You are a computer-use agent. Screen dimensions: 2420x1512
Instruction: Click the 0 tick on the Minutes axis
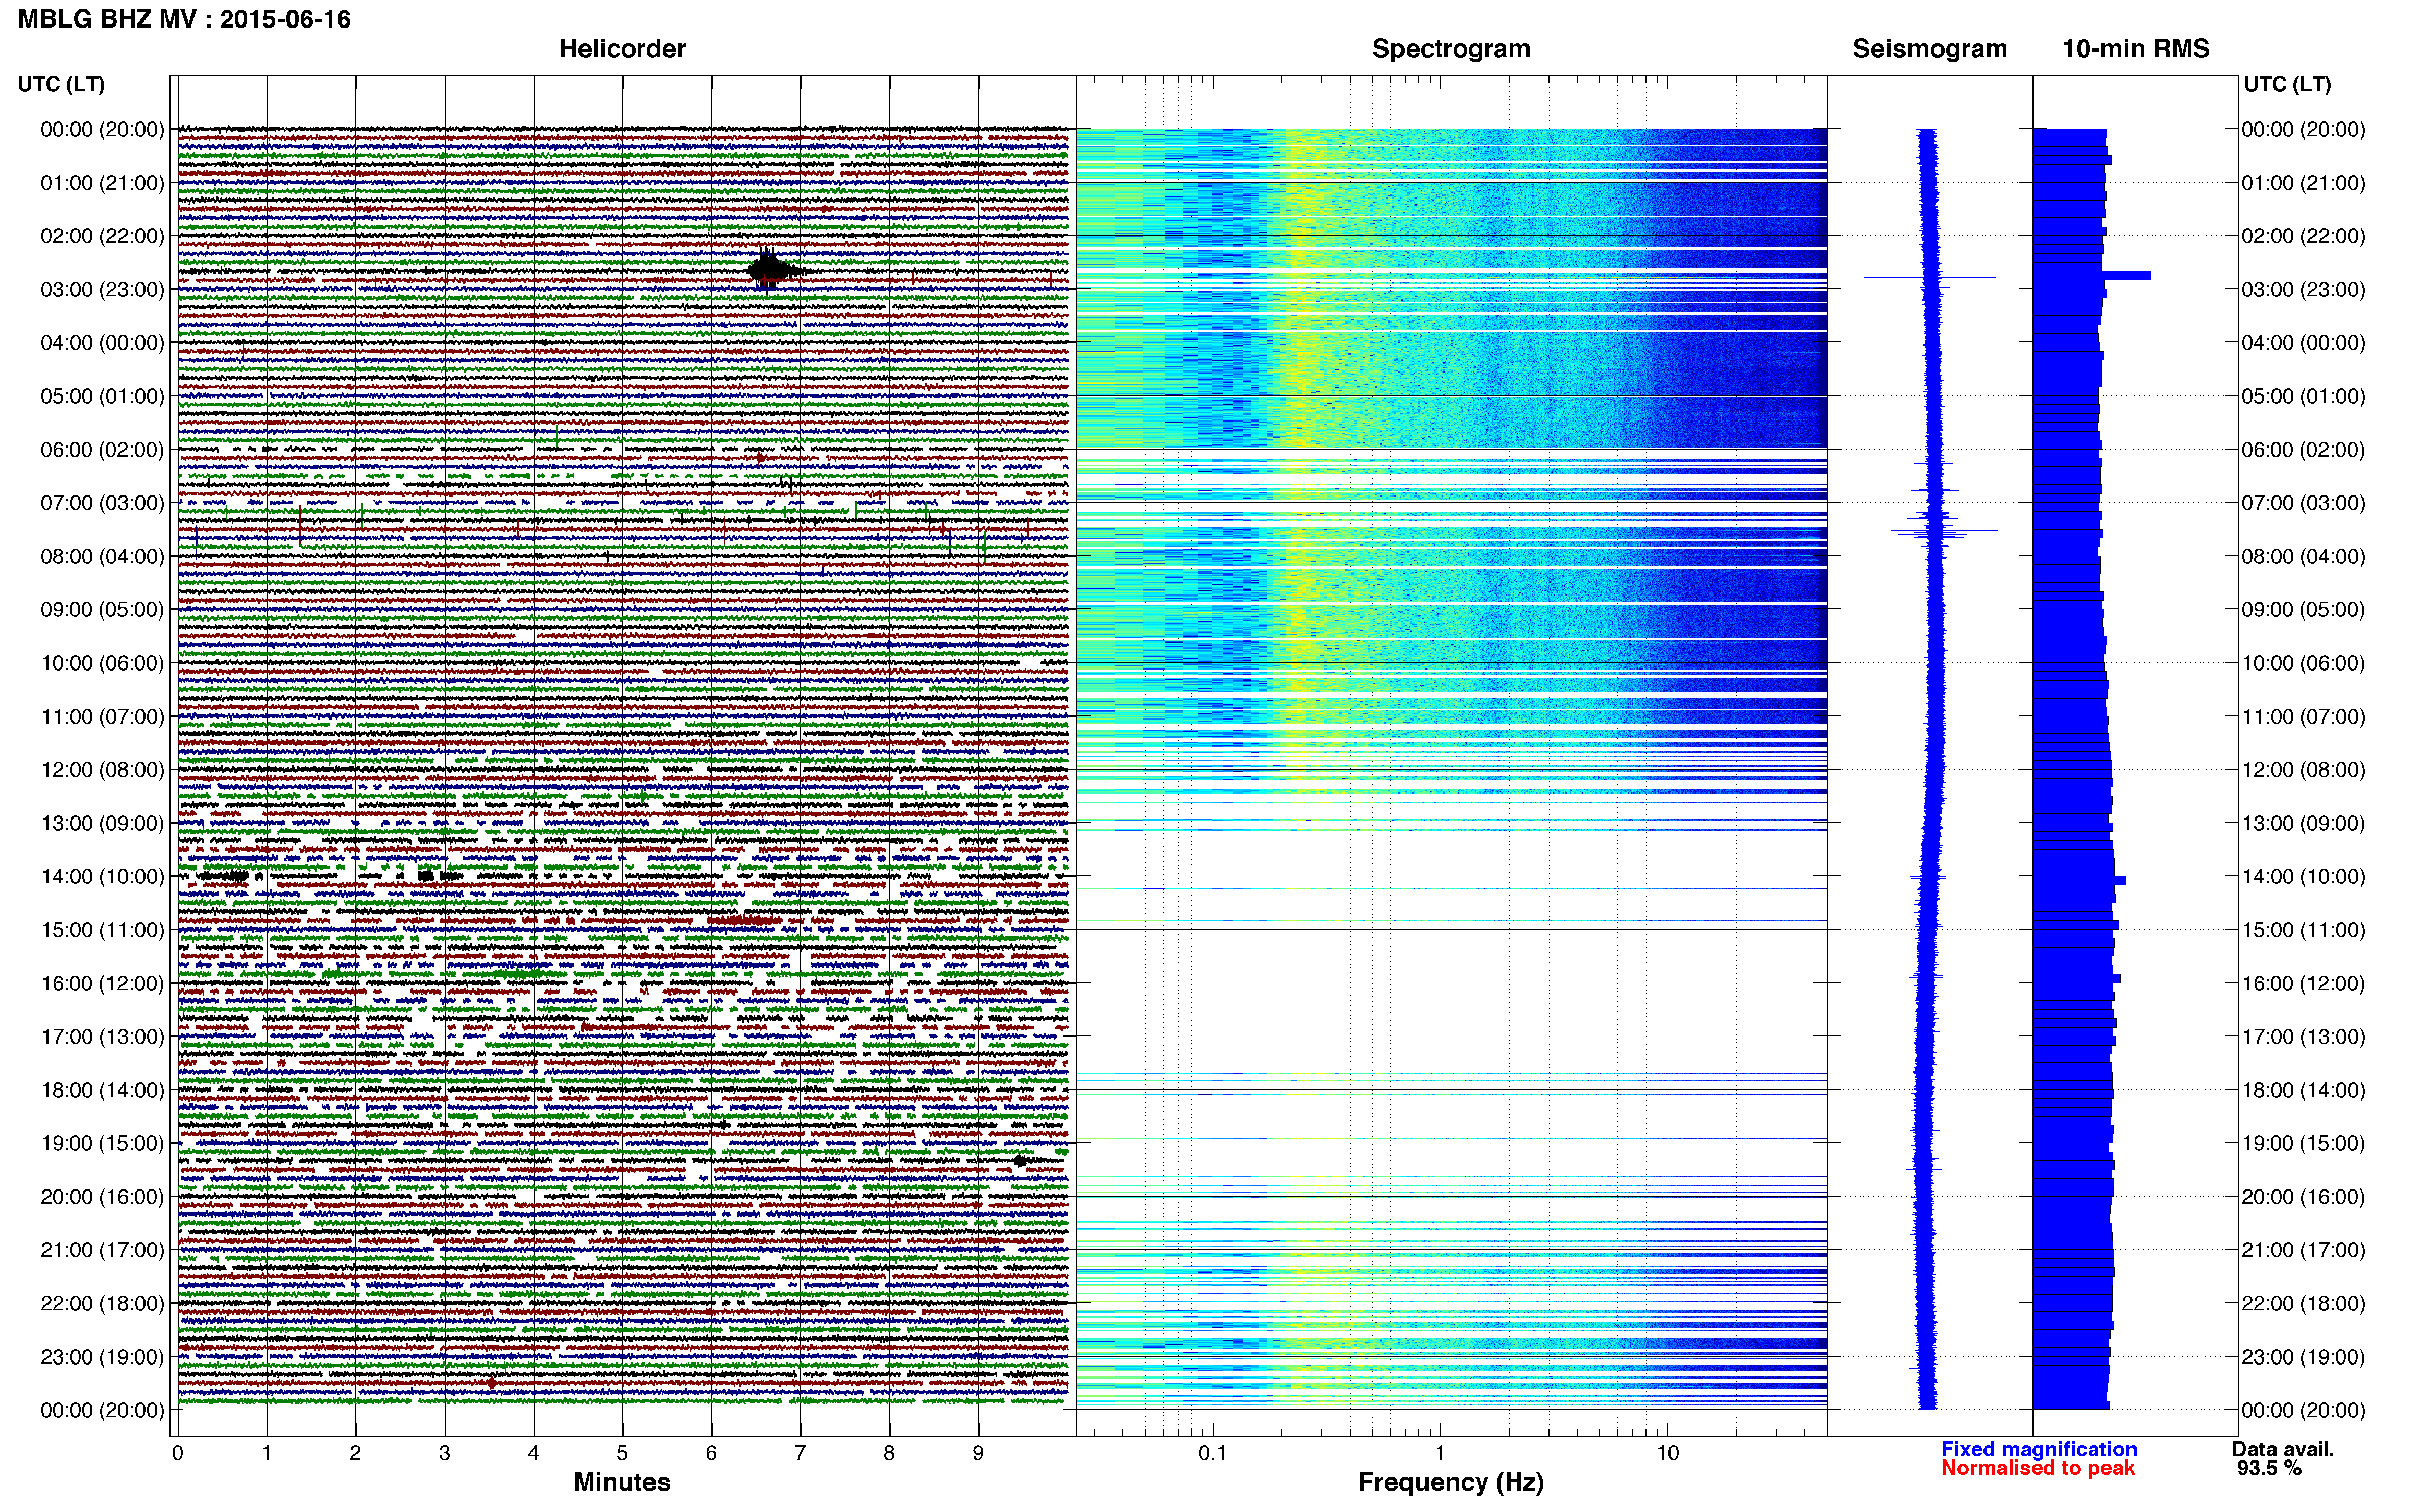tap(177, 1453)
